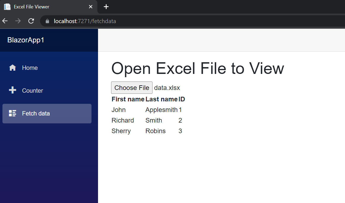Screen dimensions: 345x203
Task: Click the data.xlsx filename text
Action: [x=167, y=88]
